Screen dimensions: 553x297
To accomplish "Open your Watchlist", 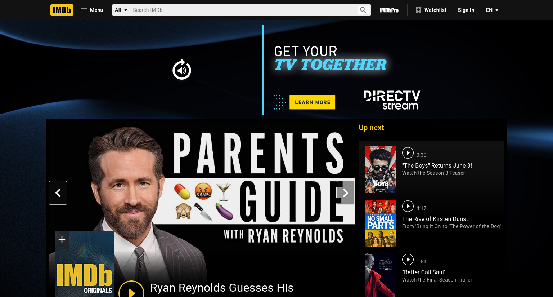I will coord(431,10).
